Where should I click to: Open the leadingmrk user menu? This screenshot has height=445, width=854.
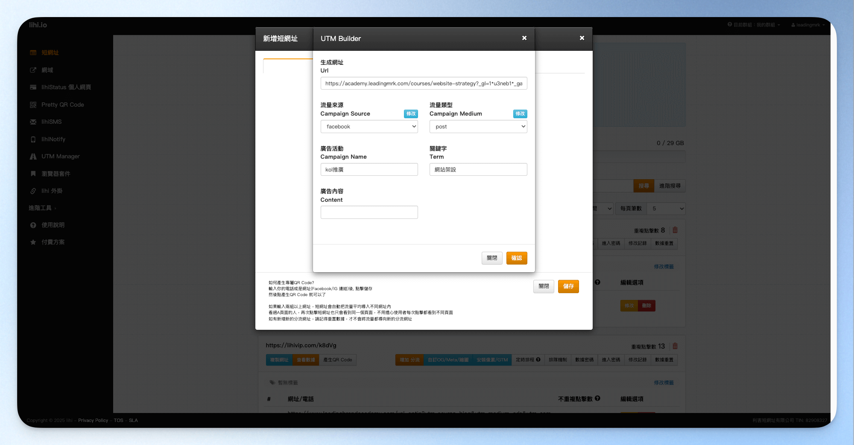[808, 25]
